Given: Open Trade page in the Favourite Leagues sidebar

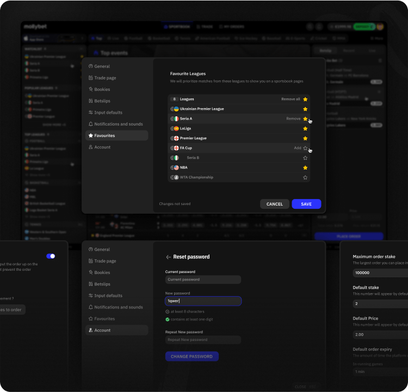Looking at the screenshot, I should [x=105, y=78].
